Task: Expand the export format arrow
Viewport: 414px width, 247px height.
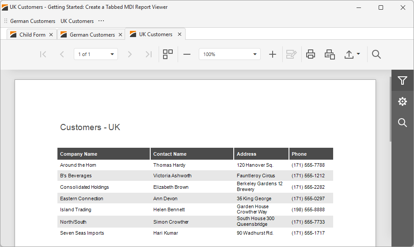Action: tap(358, 54)
